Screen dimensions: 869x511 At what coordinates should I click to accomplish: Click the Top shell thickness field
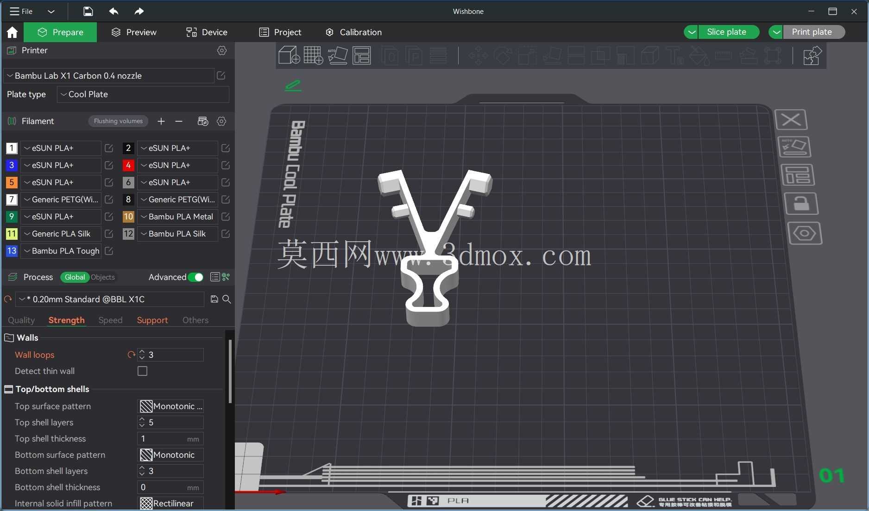[170, 439]
